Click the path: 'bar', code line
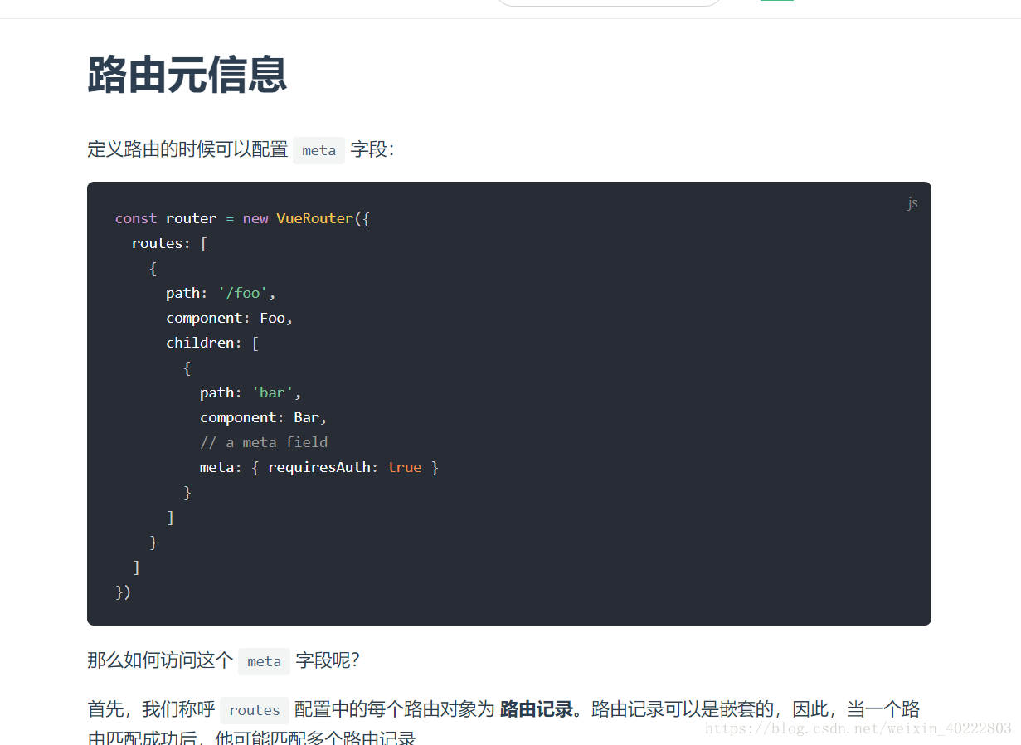This screenshot has width=1021, height=745. [x=250, y=392]
